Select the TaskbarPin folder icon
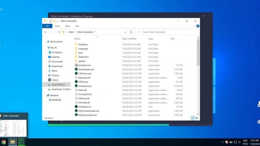The image size is (260, 146). 76,57
